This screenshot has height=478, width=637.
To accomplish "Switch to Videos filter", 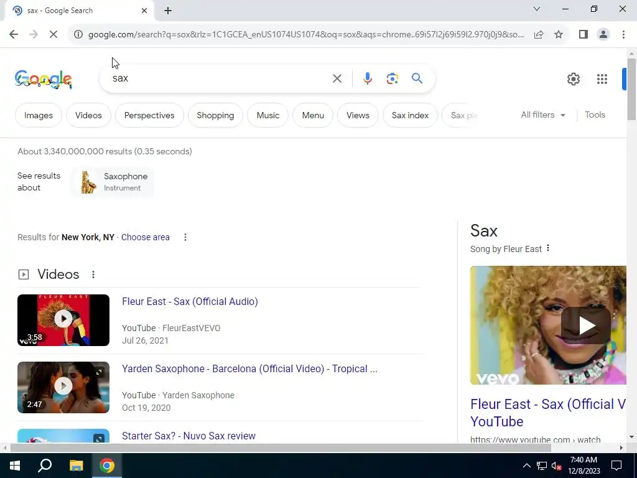I will (88, 115).
